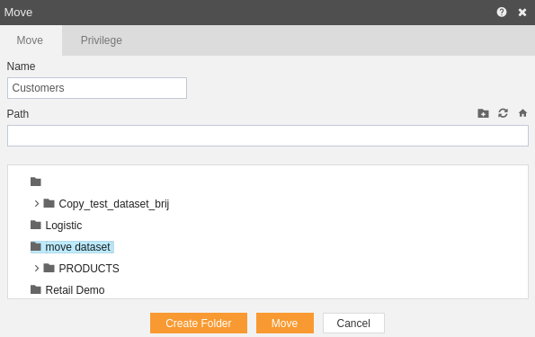Expand the Copy_test_dataset_brij folder
This screenshot has height=337, width=535.
[37, 204]
